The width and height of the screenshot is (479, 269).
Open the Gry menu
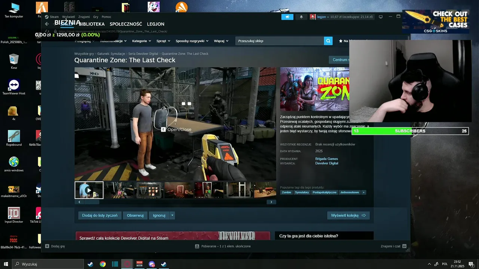point(95,17)
